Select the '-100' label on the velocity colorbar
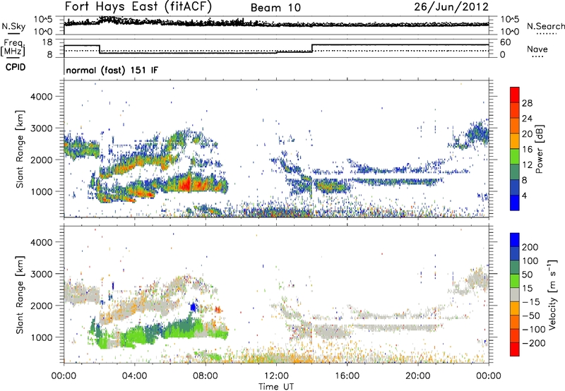 point(534,330)
